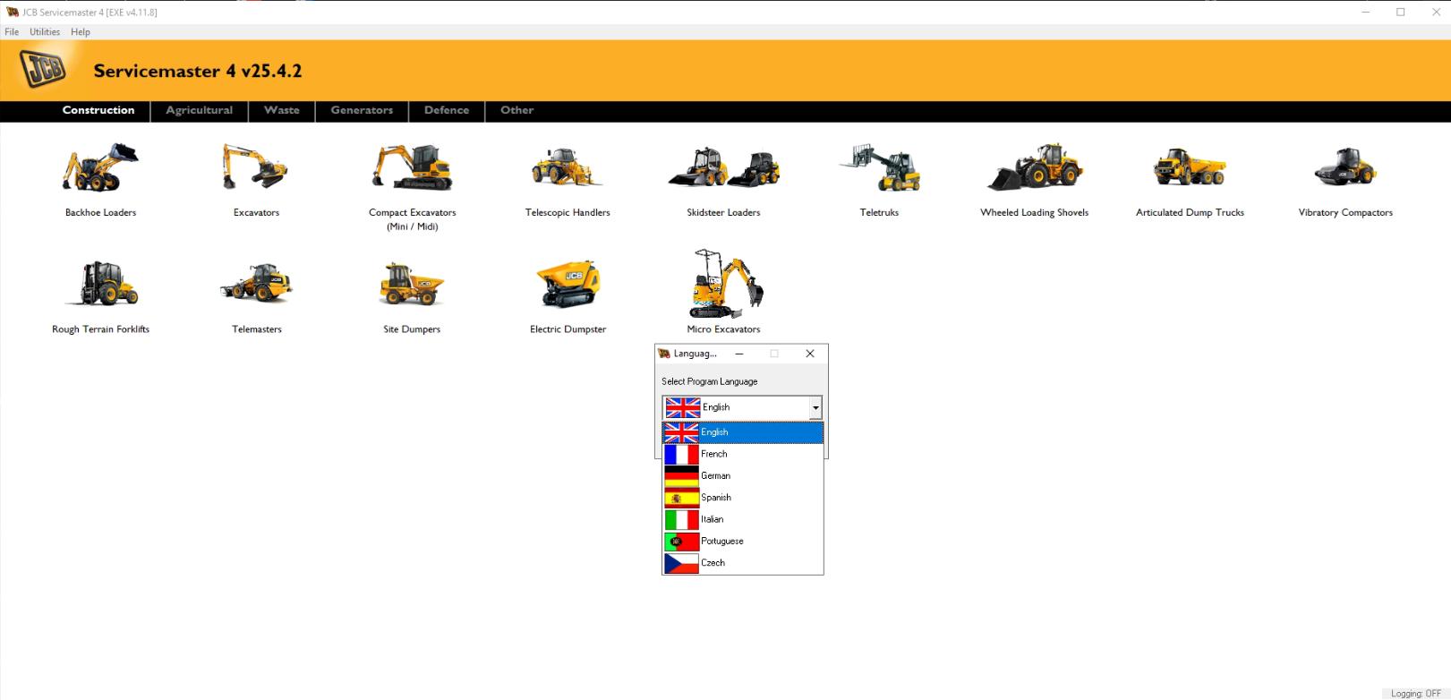Open the File menu
This screenshot has height=700, width=1451.
click(12, 31)
